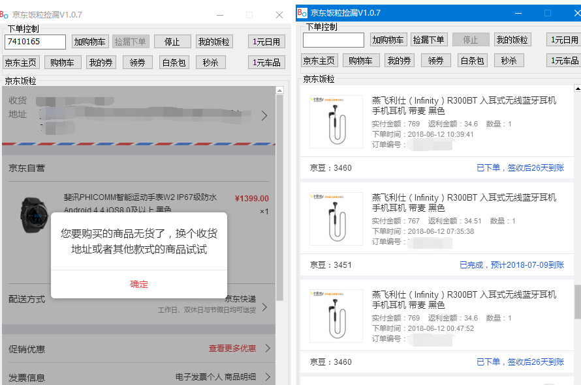Click the scrollbar up arrow in right window
This screenshot has width=581, height=385.
pos(578,88)
